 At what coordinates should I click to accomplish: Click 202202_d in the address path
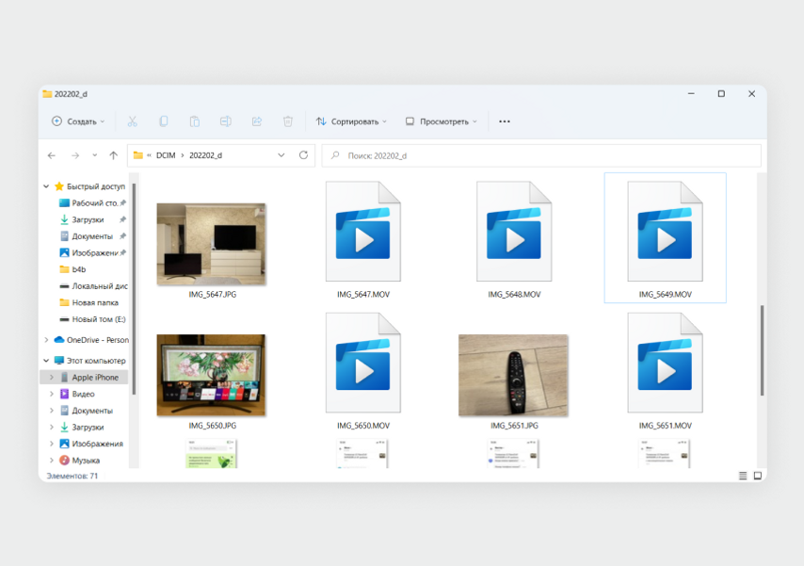click(x=205, y=155)
